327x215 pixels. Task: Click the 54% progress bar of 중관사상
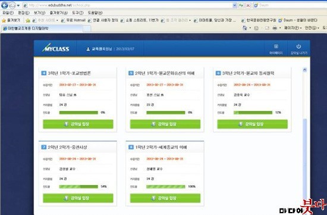coord(78,186)
